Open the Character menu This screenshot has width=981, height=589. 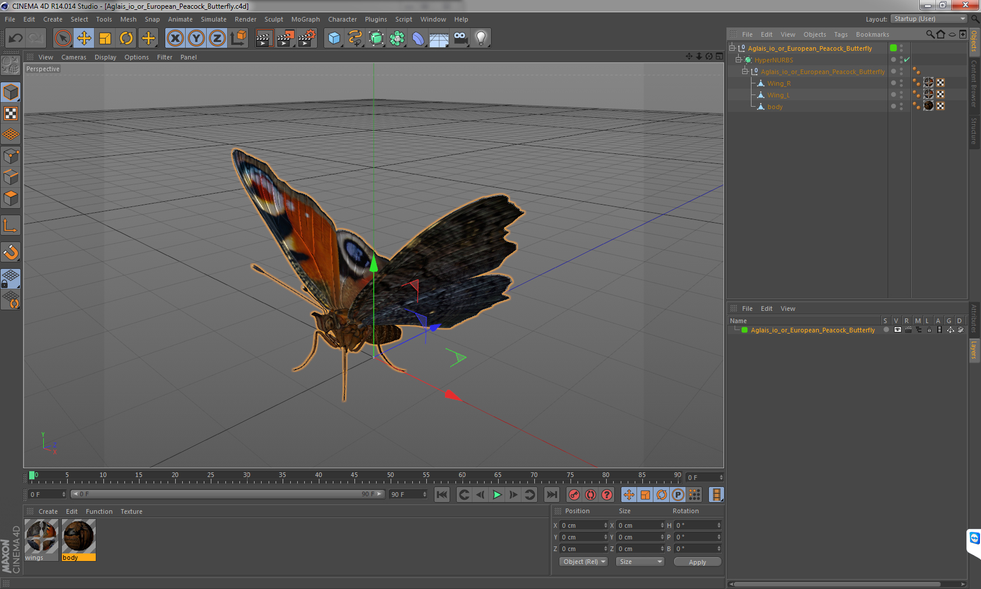point(342,19)
